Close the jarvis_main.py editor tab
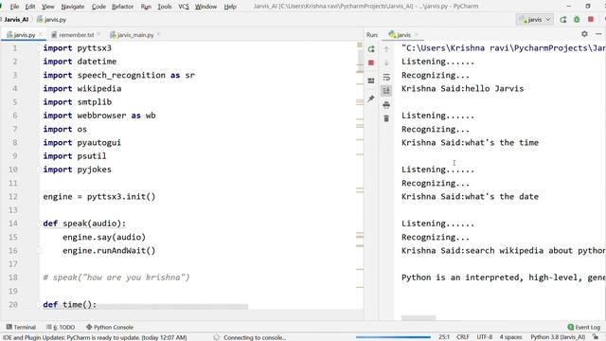 coord(158,34)
